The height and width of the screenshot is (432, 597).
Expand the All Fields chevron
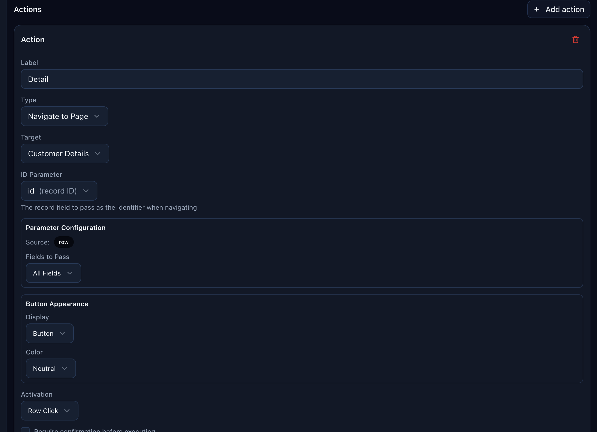click(70, 273)
